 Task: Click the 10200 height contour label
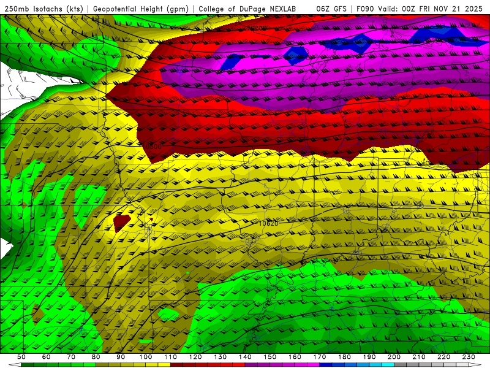(x=256, y=28)
